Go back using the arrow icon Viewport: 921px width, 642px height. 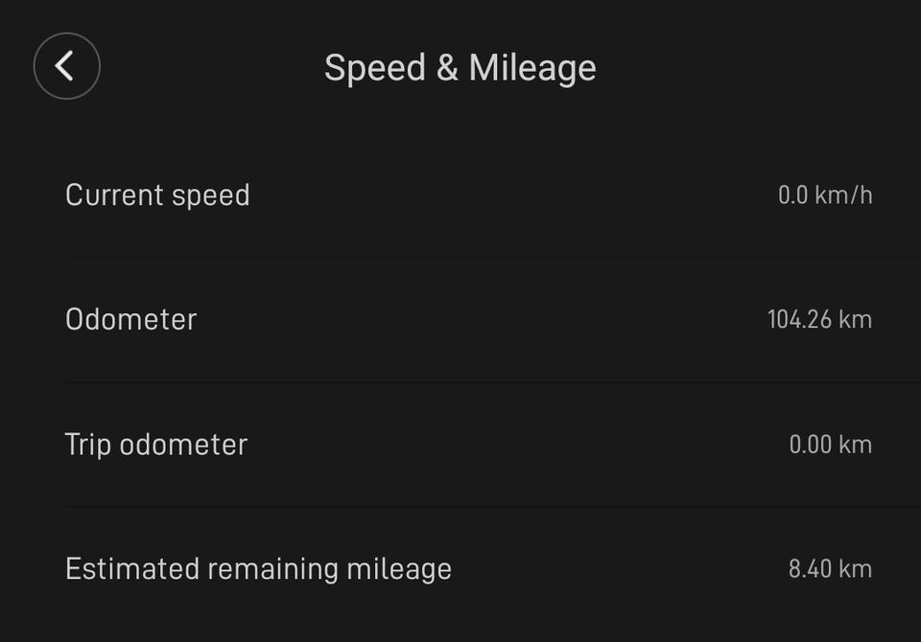tap(66, 66)
